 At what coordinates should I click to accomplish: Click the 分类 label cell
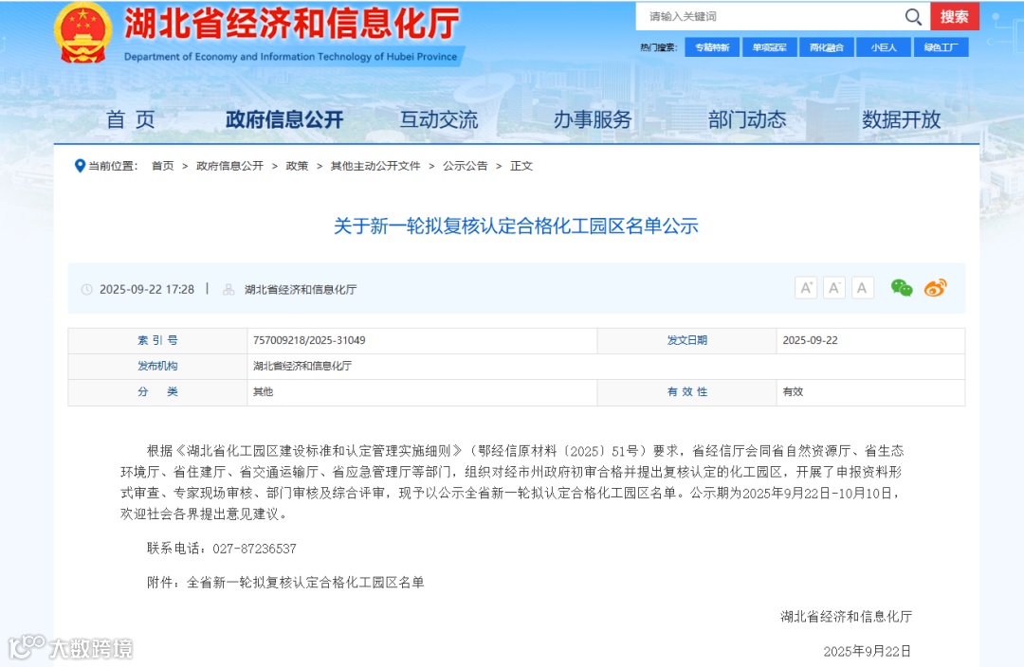point(157,392)
